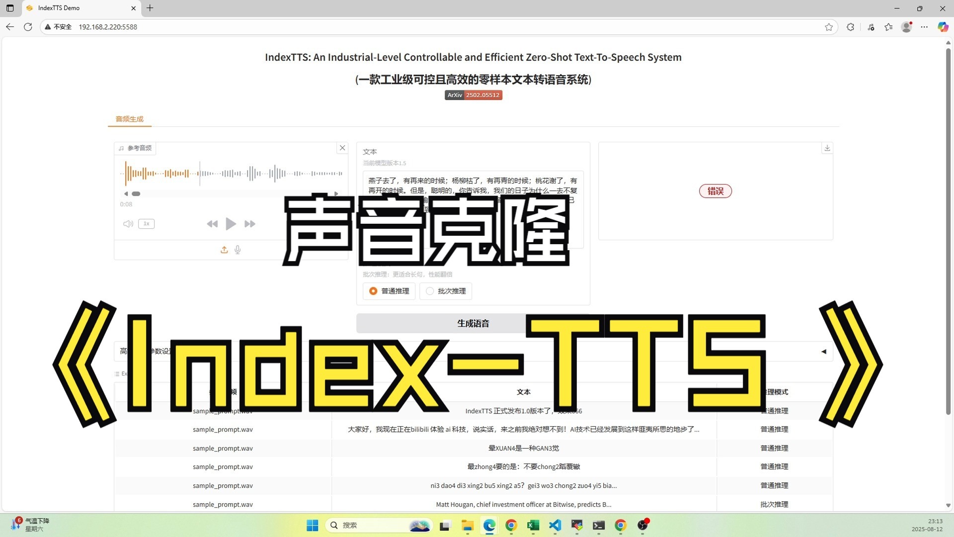Open the clock and date panel
This screenshot has width=954, height=537.
point(927,525)
